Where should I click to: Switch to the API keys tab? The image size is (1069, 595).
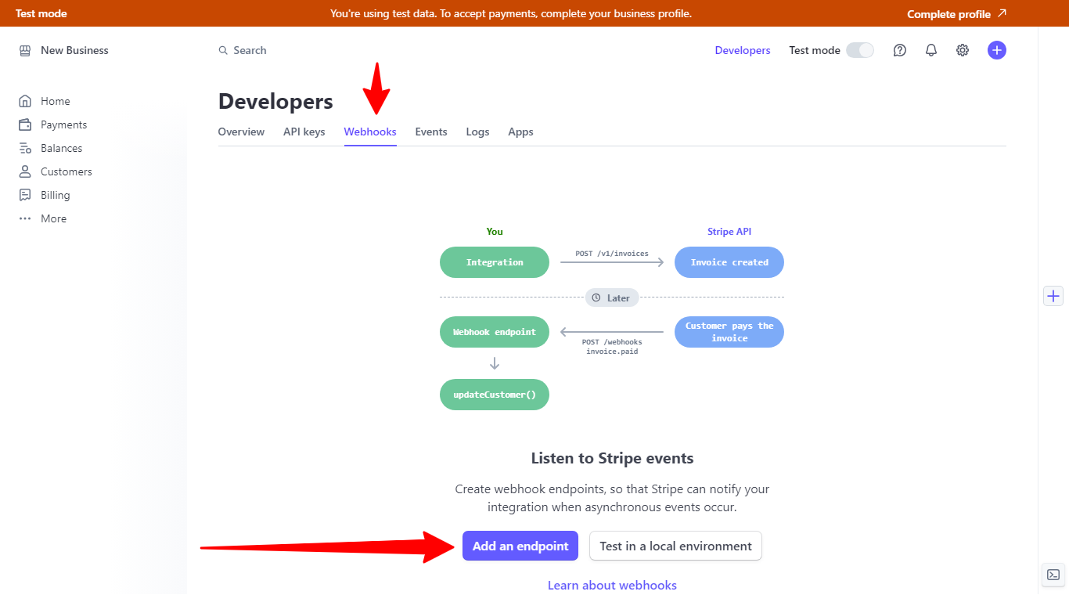(x=304, y=132)
